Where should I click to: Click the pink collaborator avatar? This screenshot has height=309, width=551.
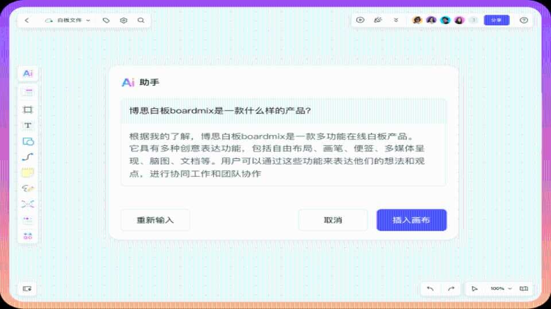[x=459, y=20]
